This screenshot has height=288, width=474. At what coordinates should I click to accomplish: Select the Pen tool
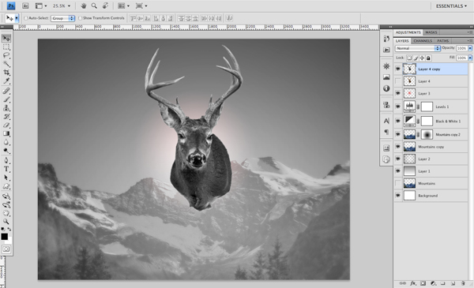coord(6,160)
